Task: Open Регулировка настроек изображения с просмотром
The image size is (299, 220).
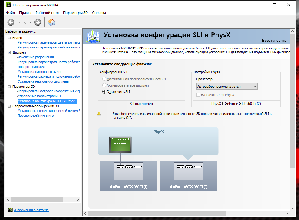Action: [49, 91]
